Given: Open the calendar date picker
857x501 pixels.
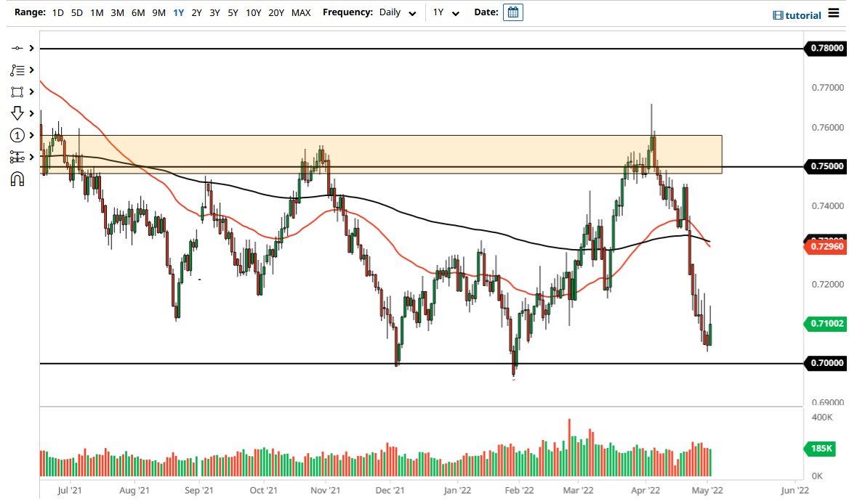Looking at the screenshot, I should [513, 12].
